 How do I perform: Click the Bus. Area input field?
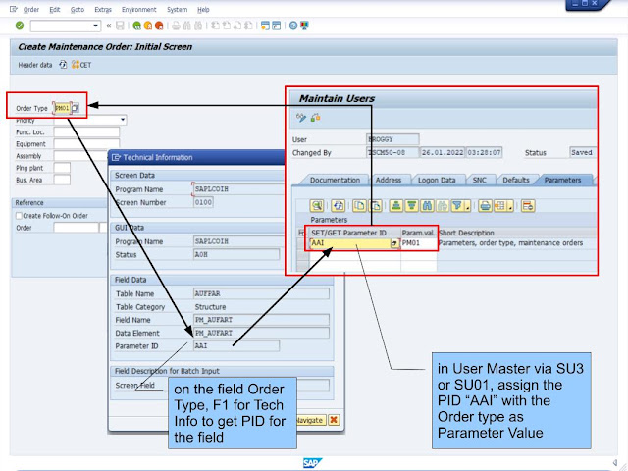coord(62,180)
